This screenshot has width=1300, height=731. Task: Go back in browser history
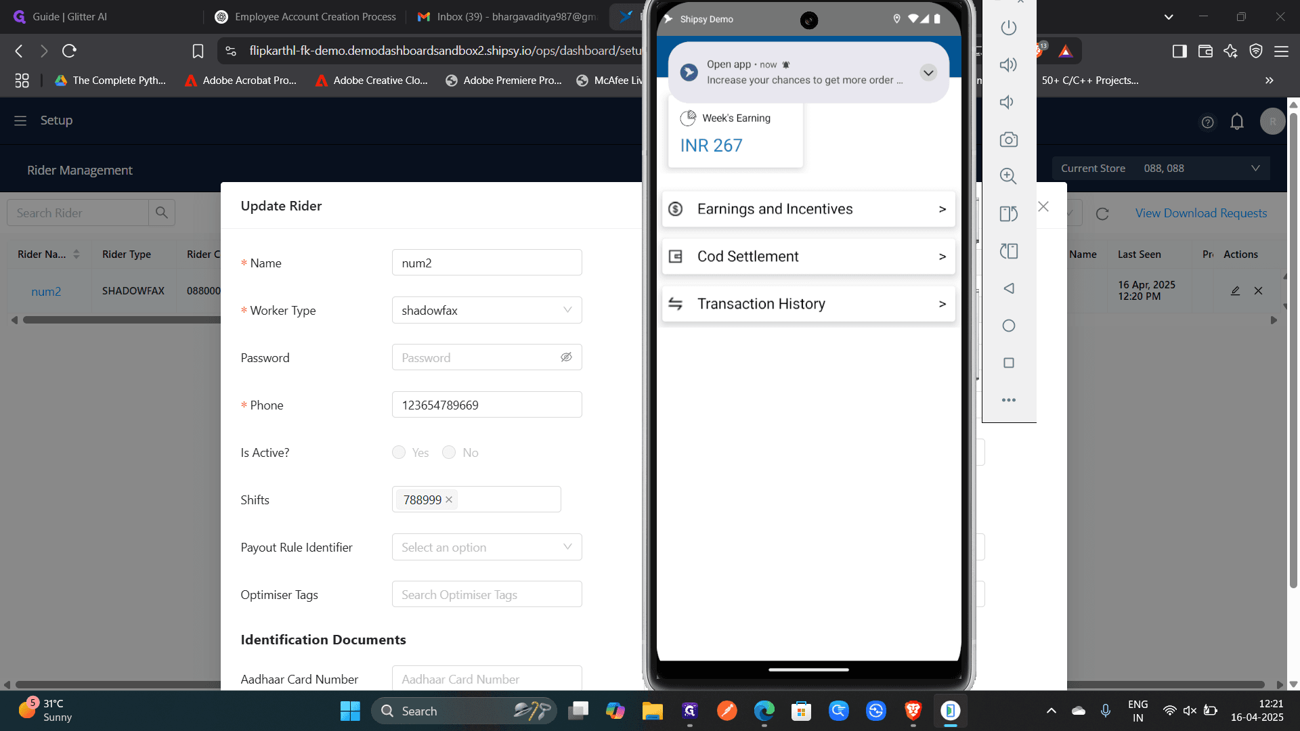19,51
